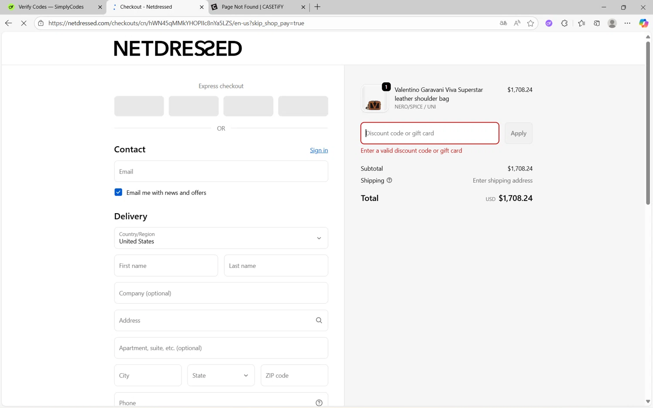Focus the Phone field
Screen dimensions: 653x408
click(x=221, y=400)
